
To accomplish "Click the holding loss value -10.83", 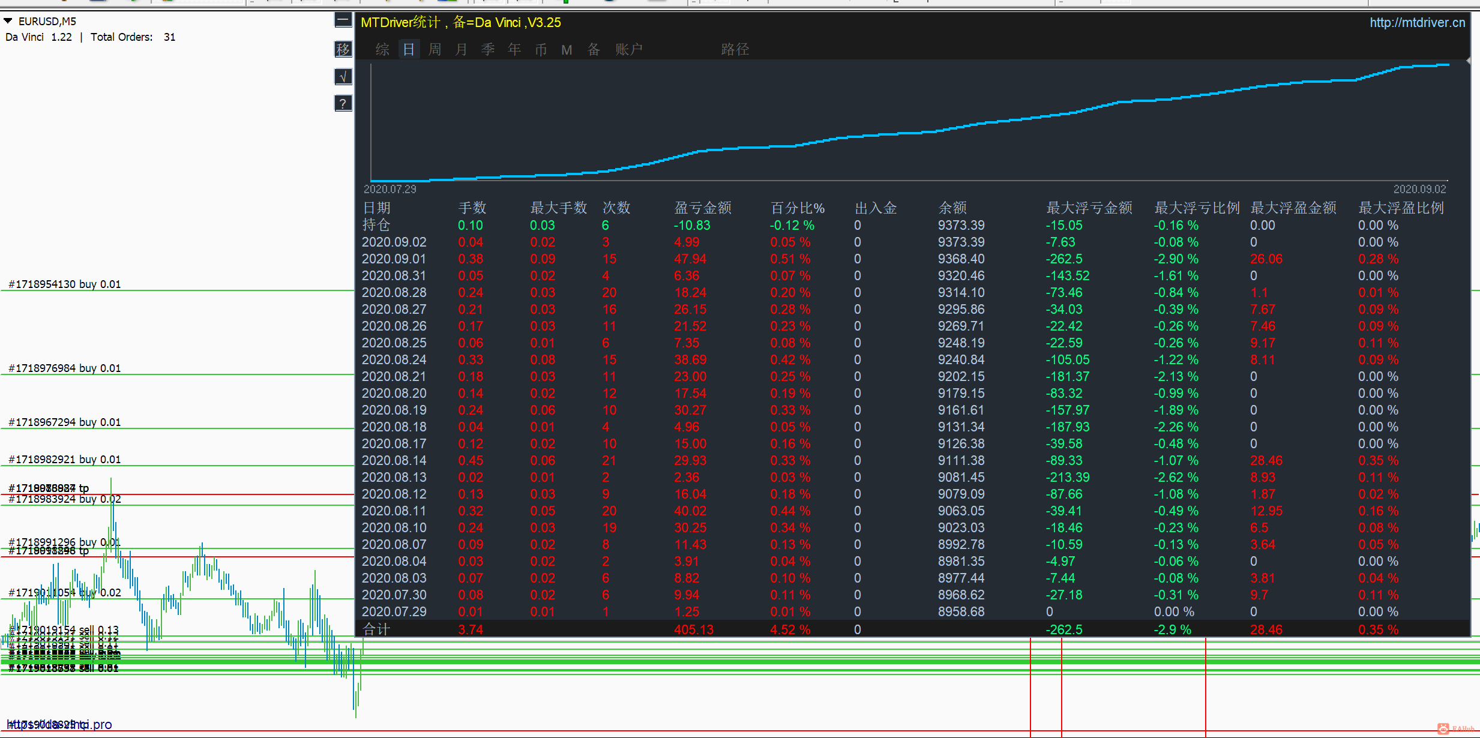I will (692, 225).
